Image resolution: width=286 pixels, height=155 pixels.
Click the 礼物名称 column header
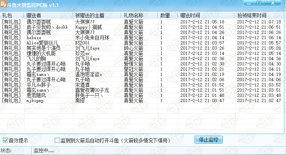pos(139,15)
